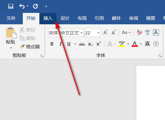Open the 字体 dialog launcher arrow
This screenshot has height=120, width=165.
[x=160, y=56]
